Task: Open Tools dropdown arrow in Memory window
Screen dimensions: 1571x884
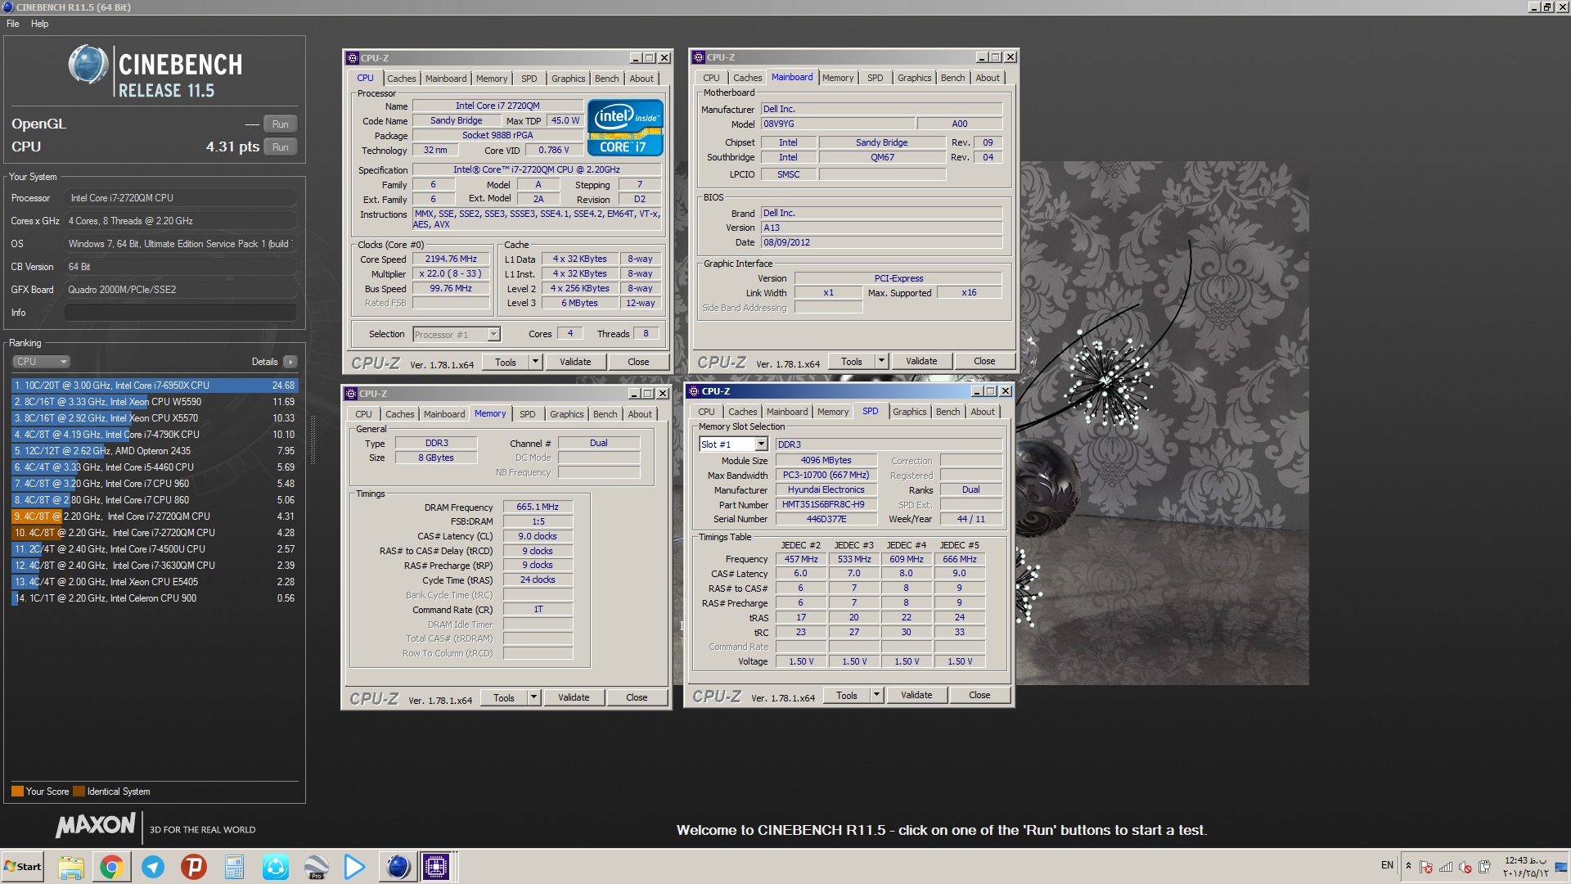Action: point(533,697)
